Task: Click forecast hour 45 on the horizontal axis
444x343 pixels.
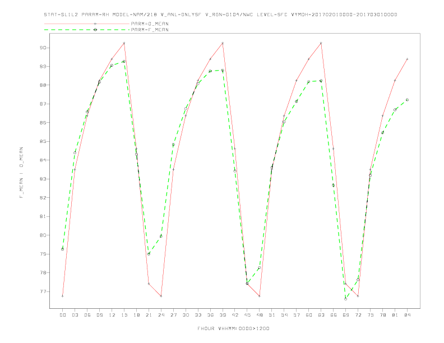Action: [x=247, y=315]
